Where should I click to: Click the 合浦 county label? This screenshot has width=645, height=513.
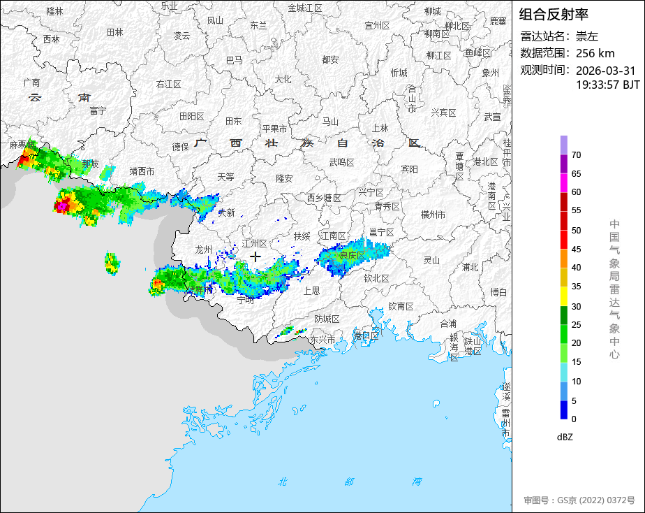tap(448, 324)
